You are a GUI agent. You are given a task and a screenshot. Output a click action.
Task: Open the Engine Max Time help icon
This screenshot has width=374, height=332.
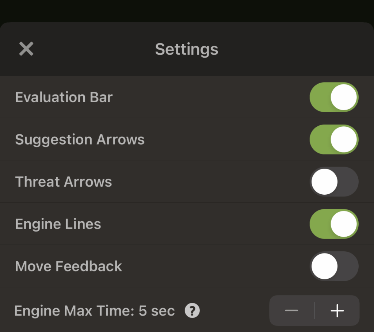click(x=192, y=311)
